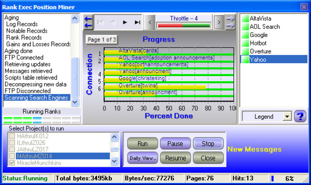Open help with blue question mark icon
Viewport: 311px width, 185px height.
tap(300, 116)
